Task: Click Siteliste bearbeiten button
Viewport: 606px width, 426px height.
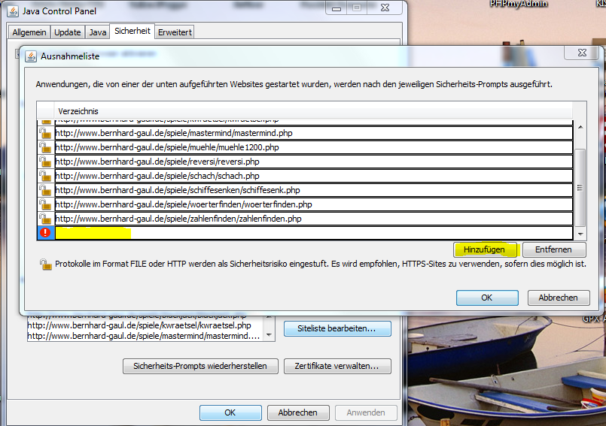Action: (337, 329)
